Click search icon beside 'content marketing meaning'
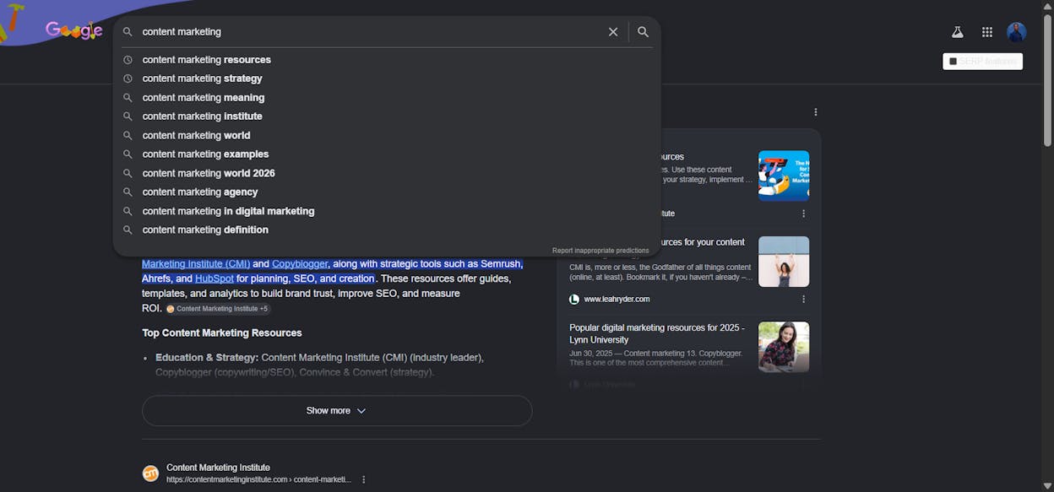1054x492 pixels. (128, 98)
